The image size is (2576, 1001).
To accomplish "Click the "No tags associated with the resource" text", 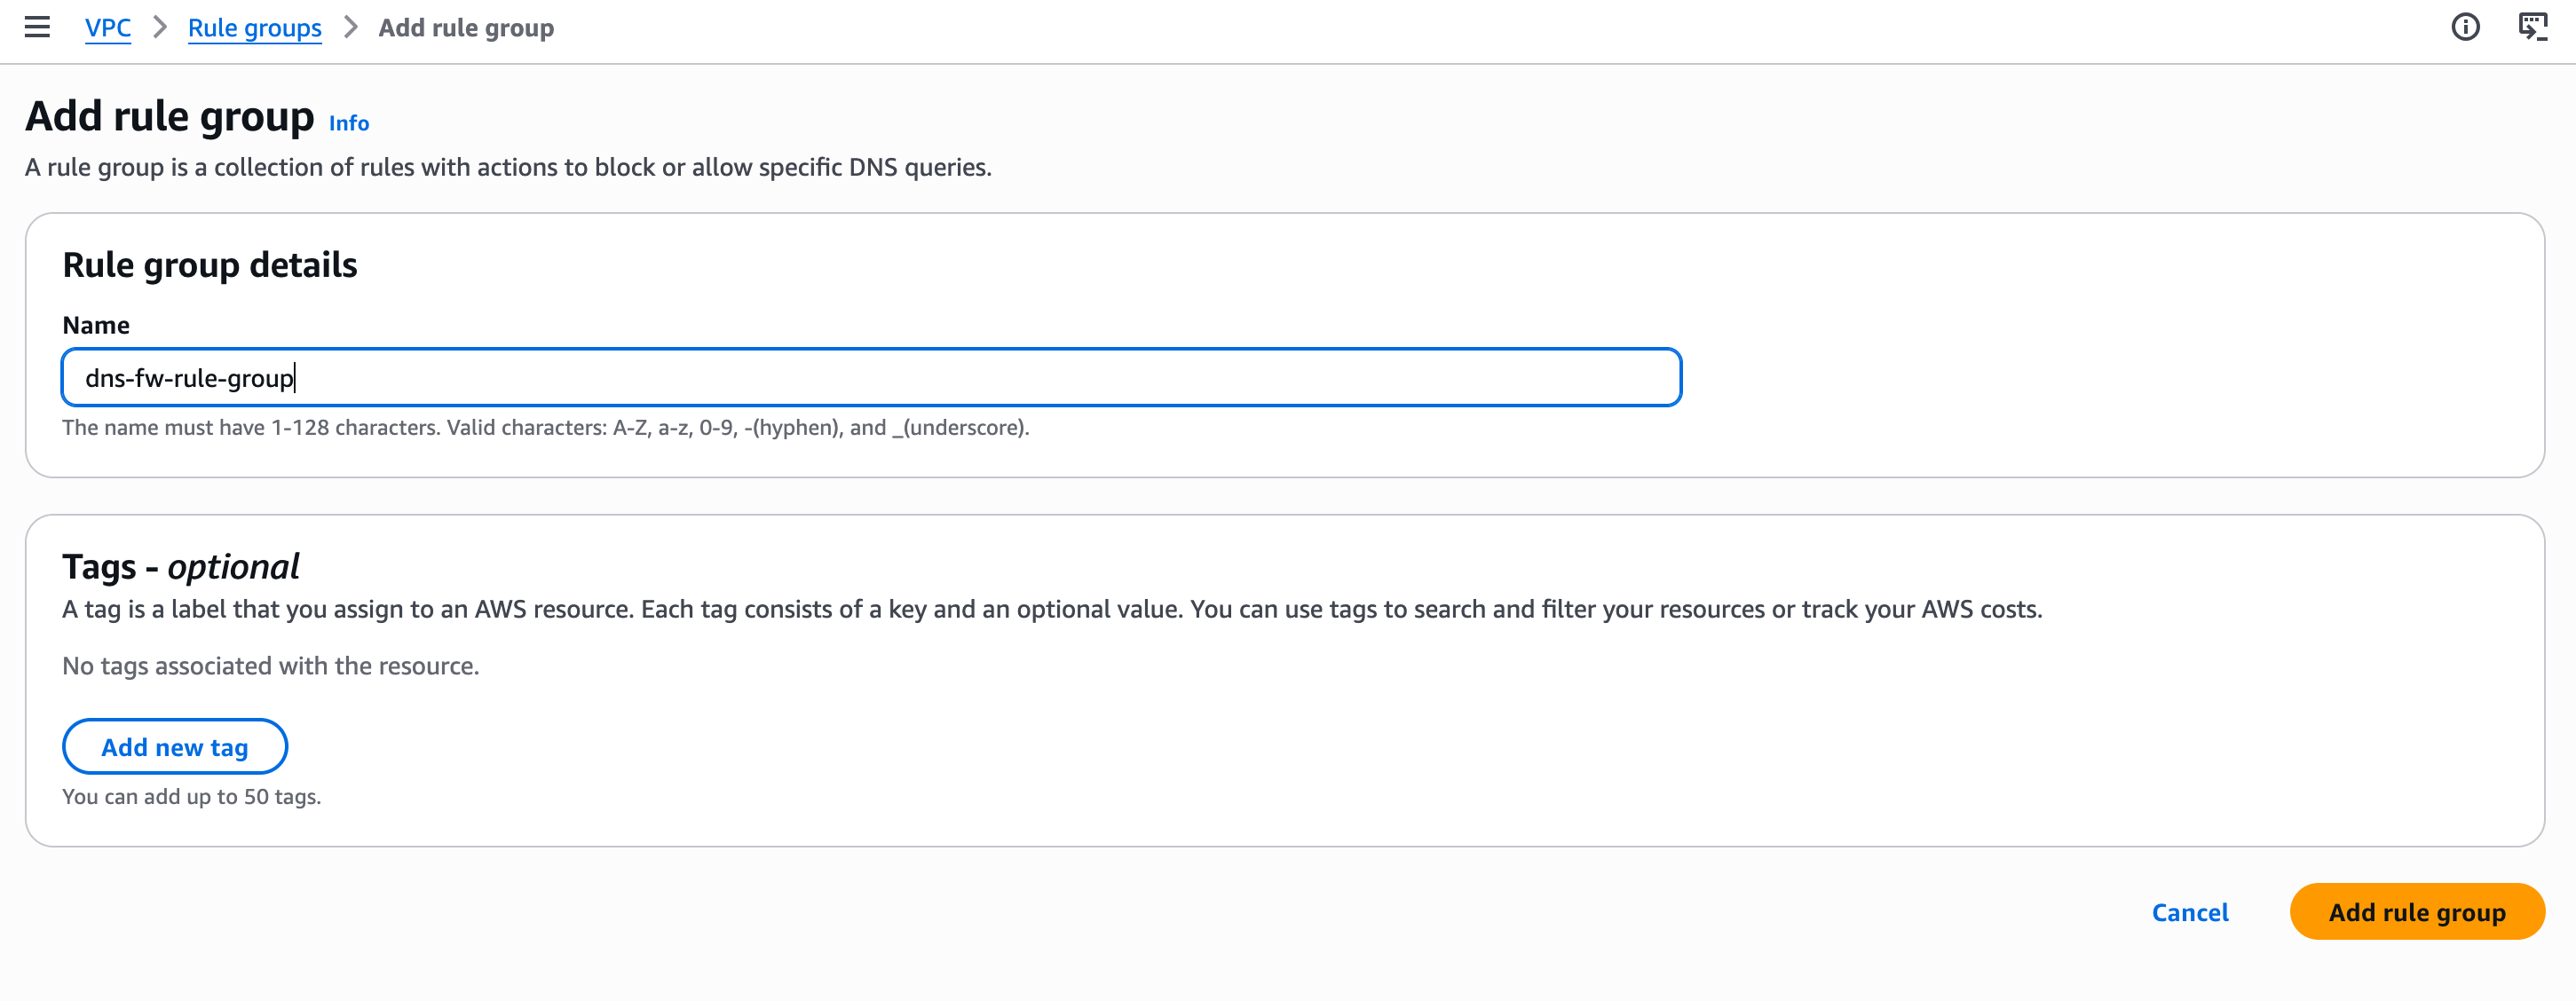I will (271, 666).
